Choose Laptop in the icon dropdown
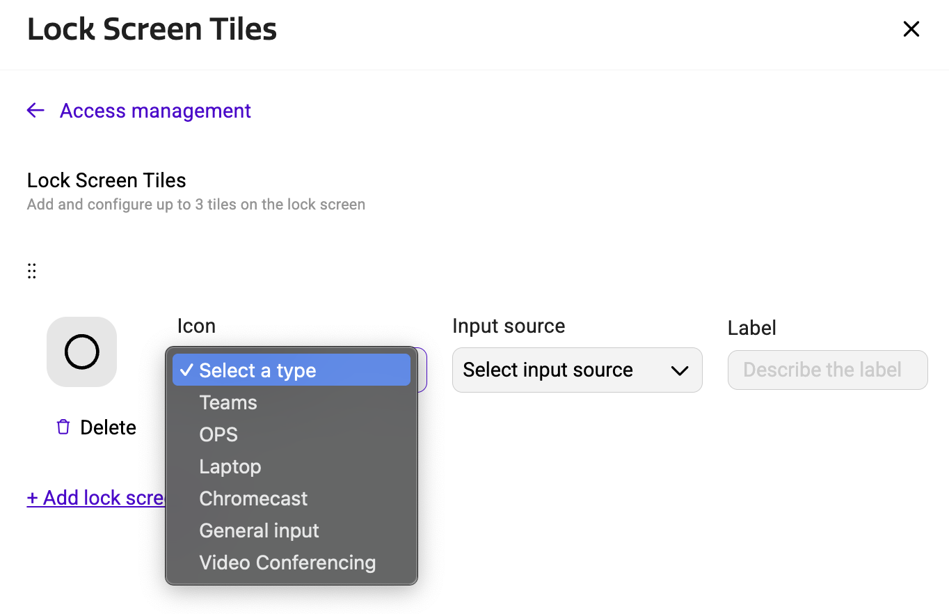 point(230,466)
